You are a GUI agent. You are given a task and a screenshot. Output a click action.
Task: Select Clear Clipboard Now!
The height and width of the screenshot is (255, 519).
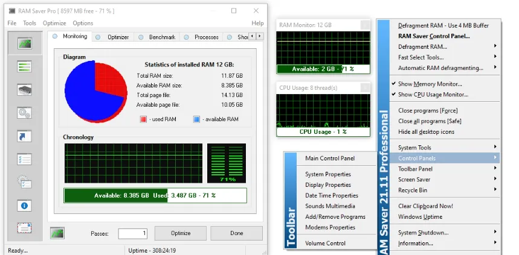click(445, 206)
